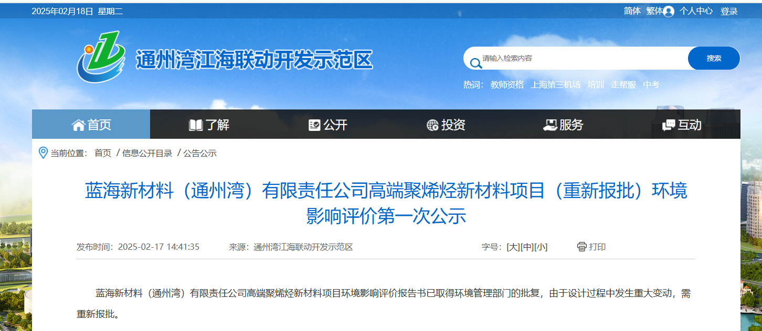Click the article title heading

click(x=386, y=203)
